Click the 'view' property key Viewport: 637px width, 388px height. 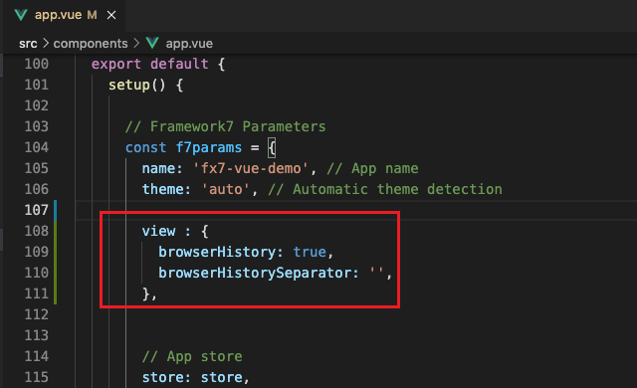pyautogui.click(x=159, y=232)
